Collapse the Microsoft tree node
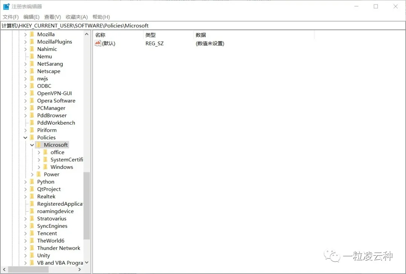Image resolution: width=406 pixels, height=274 pixels. [x=32, y=145]
